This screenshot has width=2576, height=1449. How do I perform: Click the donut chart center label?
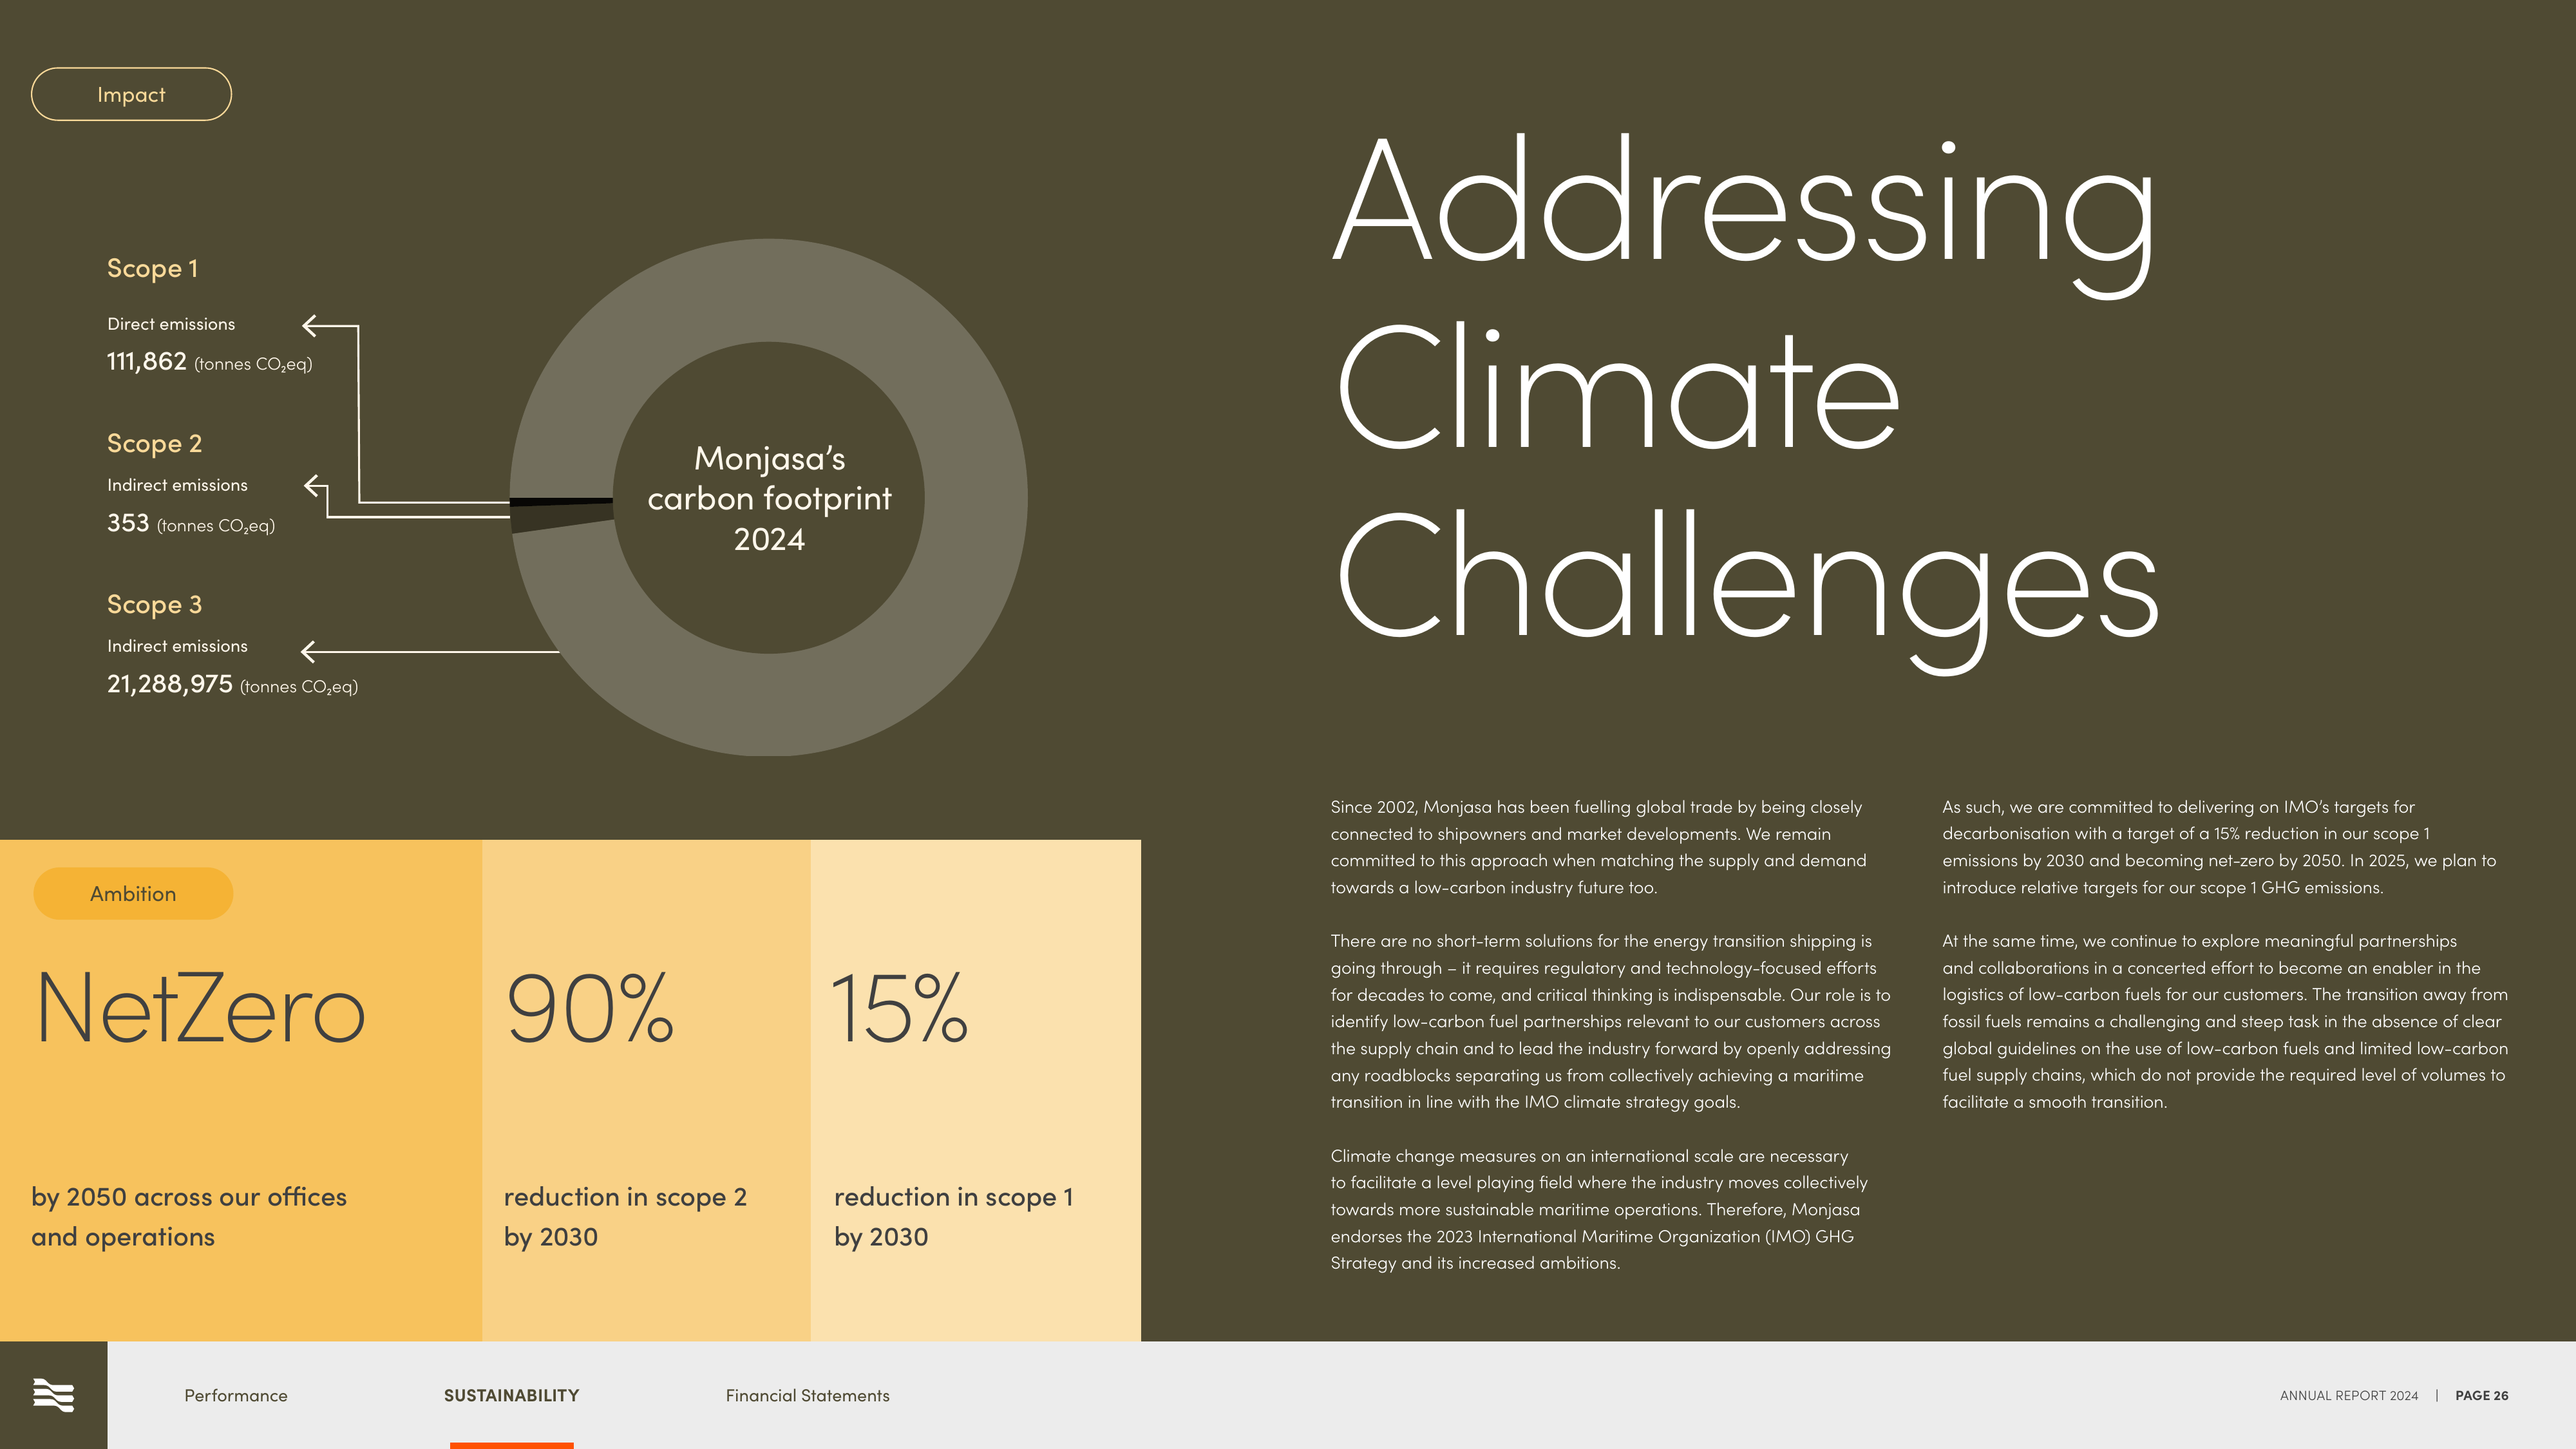(769, 498)
